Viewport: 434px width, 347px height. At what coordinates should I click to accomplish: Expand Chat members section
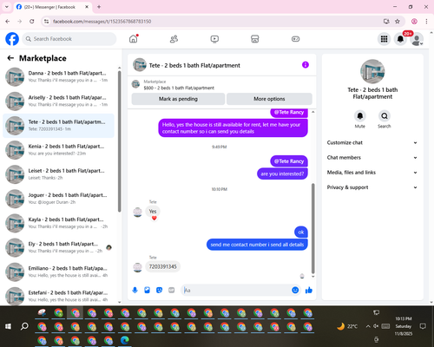[372, 158]
